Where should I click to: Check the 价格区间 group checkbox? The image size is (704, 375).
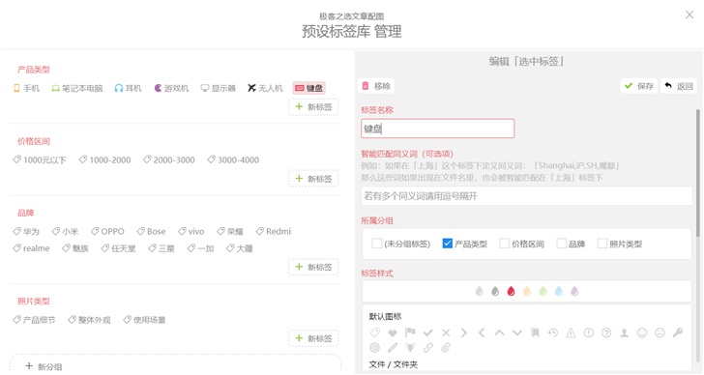(x=504, y=244)
